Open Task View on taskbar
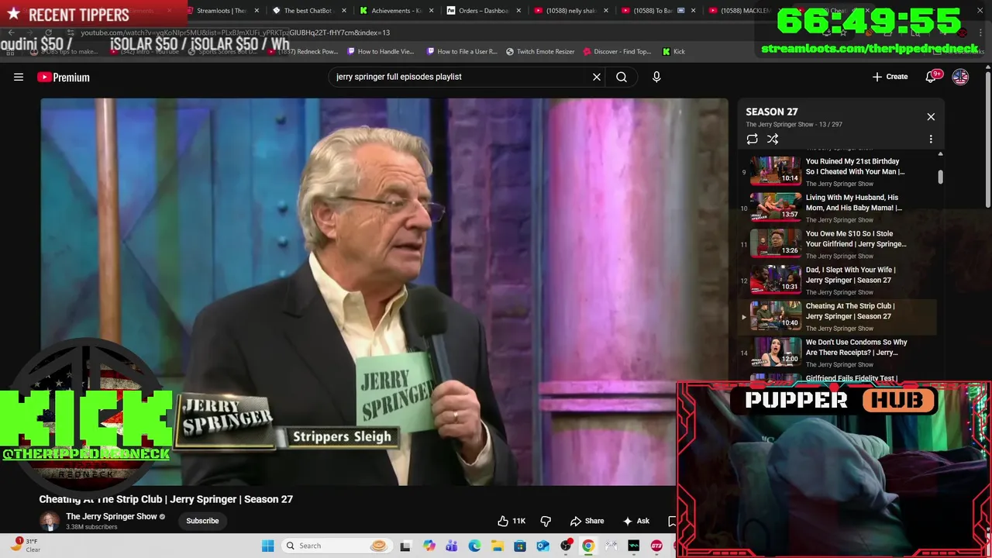Screen dimensions: 992x558 click(405, 546)
